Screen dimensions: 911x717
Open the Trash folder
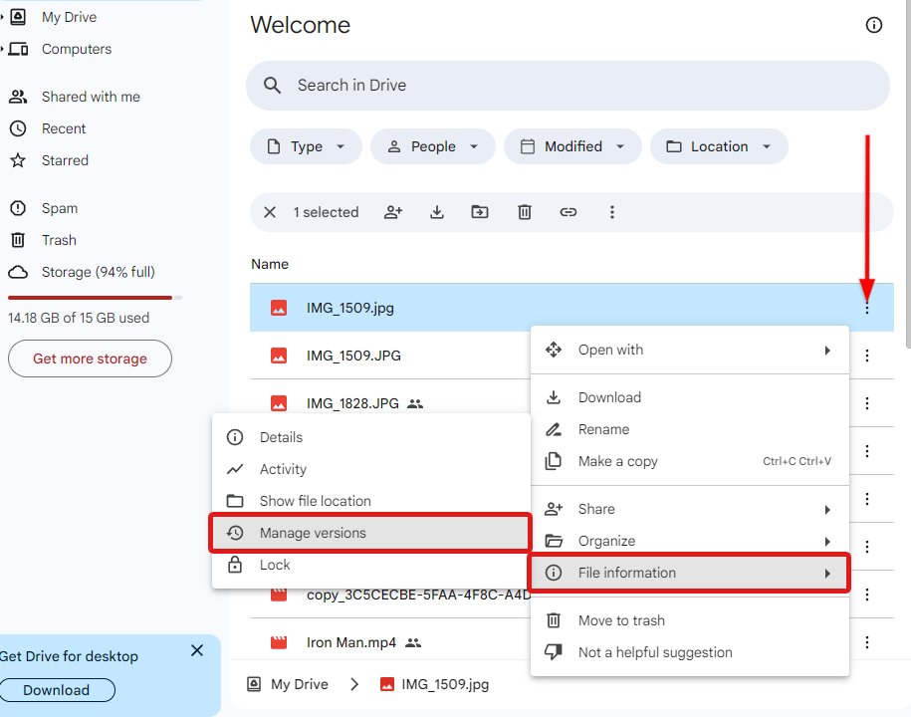click(59, 240)
